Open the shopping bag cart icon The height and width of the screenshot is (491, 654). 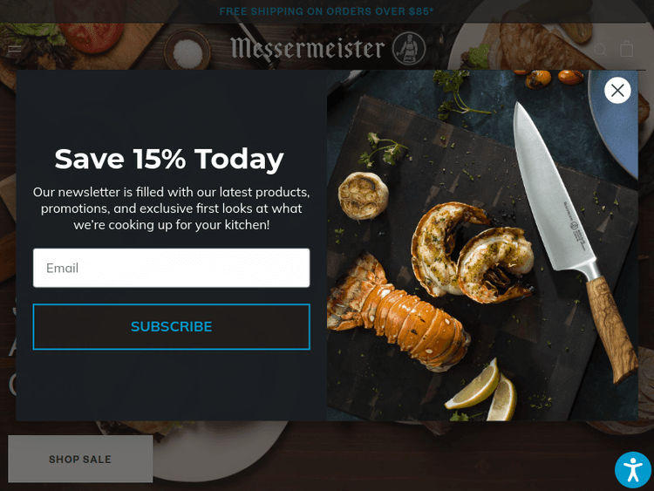pos(626,49)
